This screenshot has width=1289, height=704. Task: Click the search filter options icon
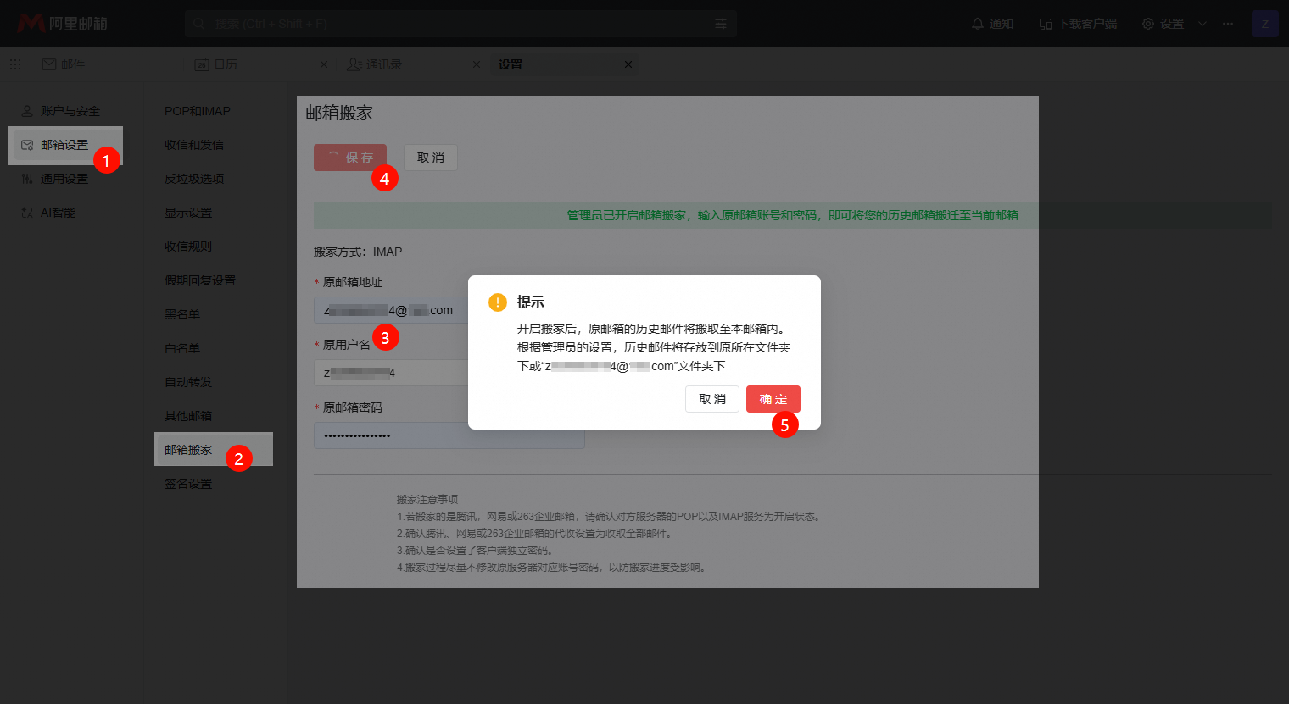(721, 24)
